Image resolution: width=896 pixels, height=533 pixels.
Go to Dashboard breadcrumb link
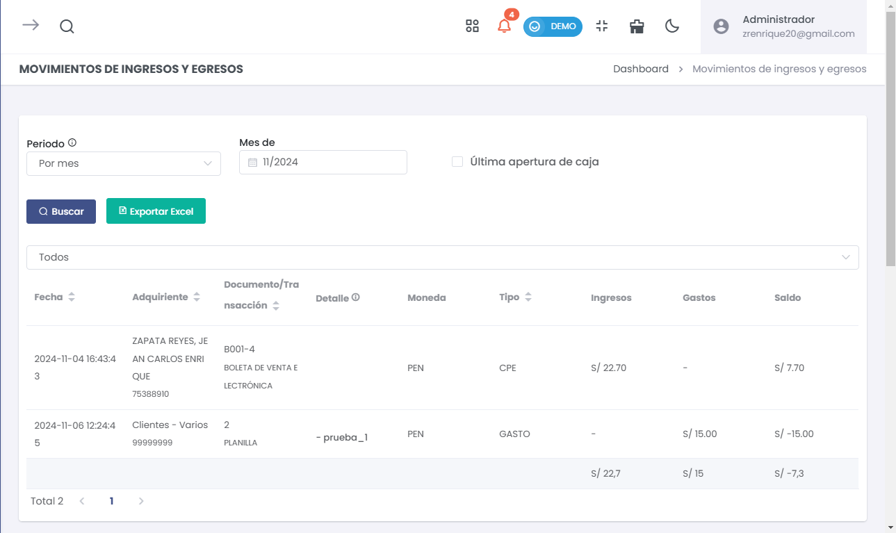(640, 69)
